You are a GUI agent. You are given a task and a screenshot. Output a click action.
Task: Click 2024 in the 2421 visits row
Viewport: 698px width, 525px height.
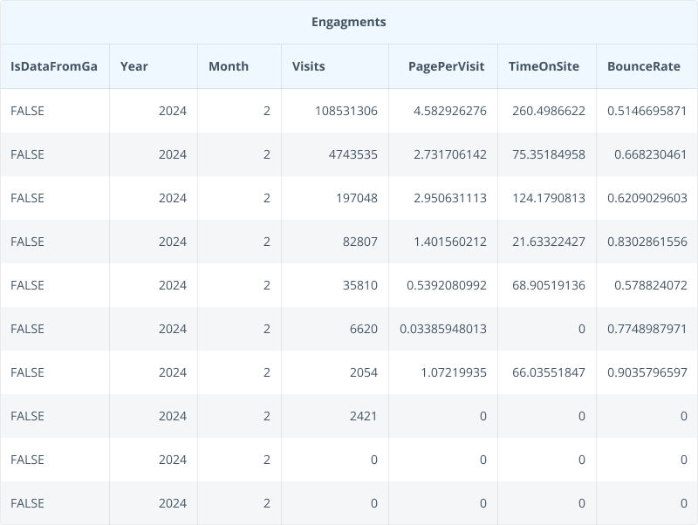coord(173,416)
